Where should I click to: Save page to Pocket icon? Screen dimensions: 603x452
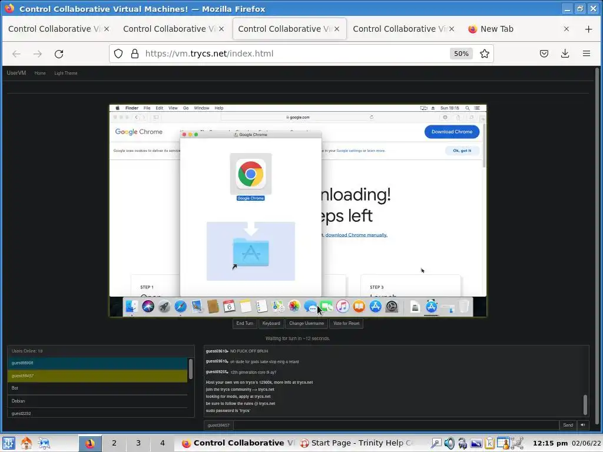(x=544, y=54)
